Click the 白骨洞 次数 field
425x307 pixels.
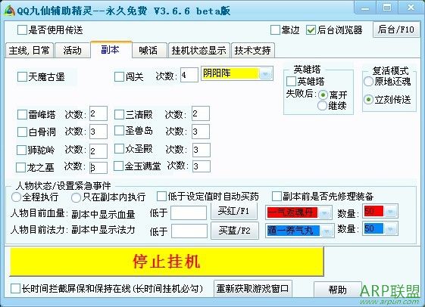pos(98,132)
